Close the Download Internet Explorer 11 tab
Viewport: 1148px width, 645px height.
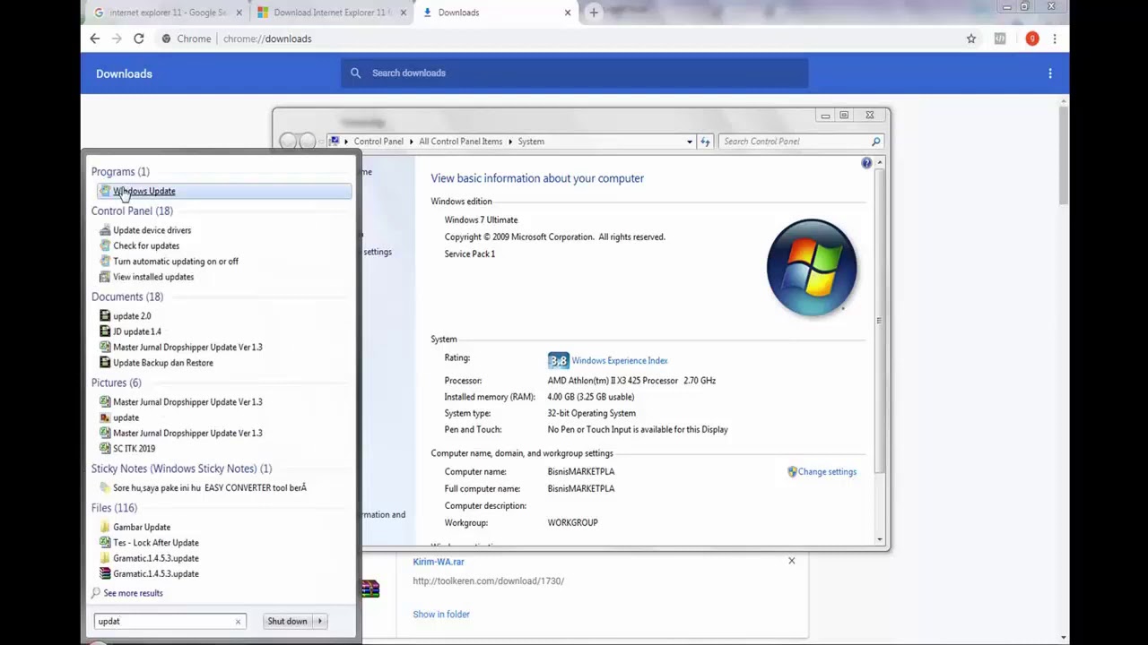(x=403, y=13)
